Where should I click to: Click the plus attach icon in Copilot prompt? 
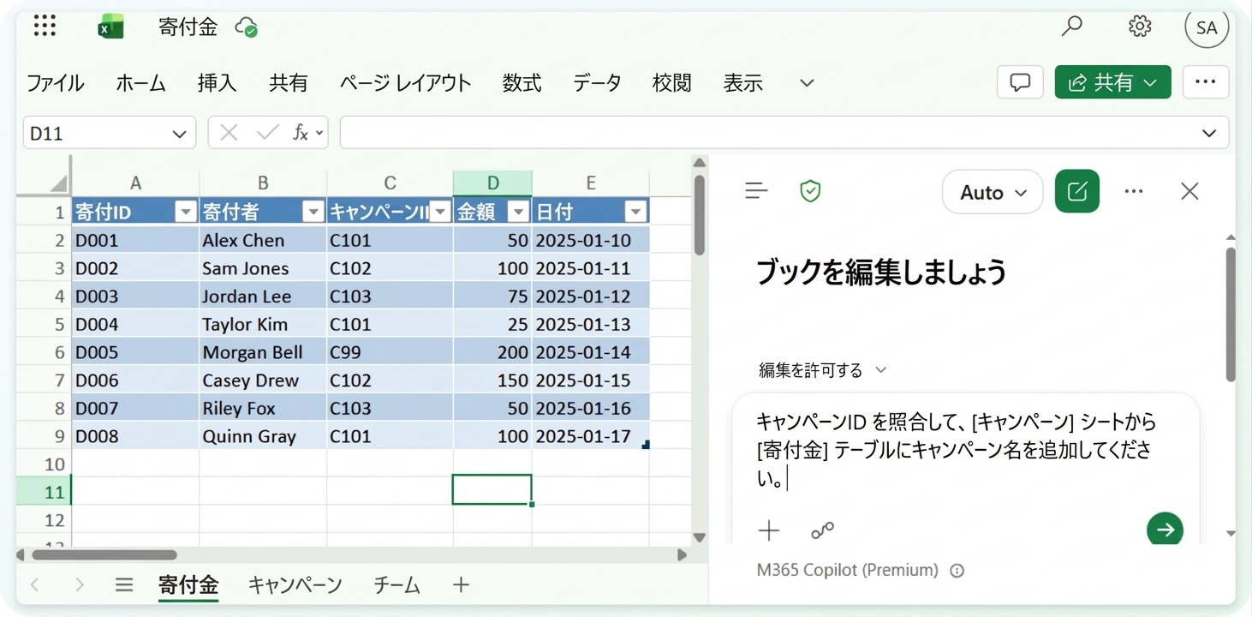click(x=769, y=530)
